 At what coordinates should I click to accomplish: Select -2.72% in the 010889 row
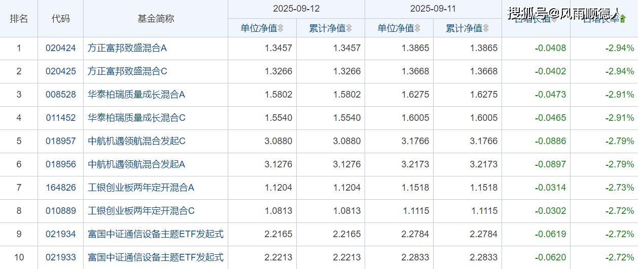tap(620, 211)
